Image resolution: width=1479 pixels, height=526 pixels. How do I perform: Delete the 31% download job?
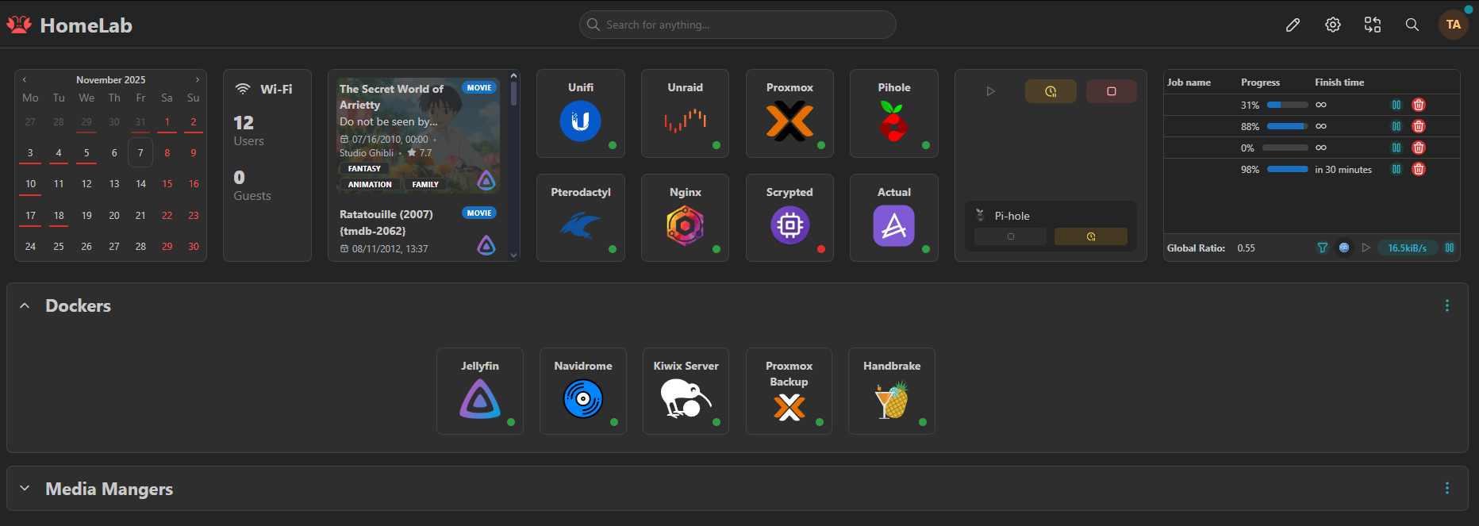coord(1419,105)
